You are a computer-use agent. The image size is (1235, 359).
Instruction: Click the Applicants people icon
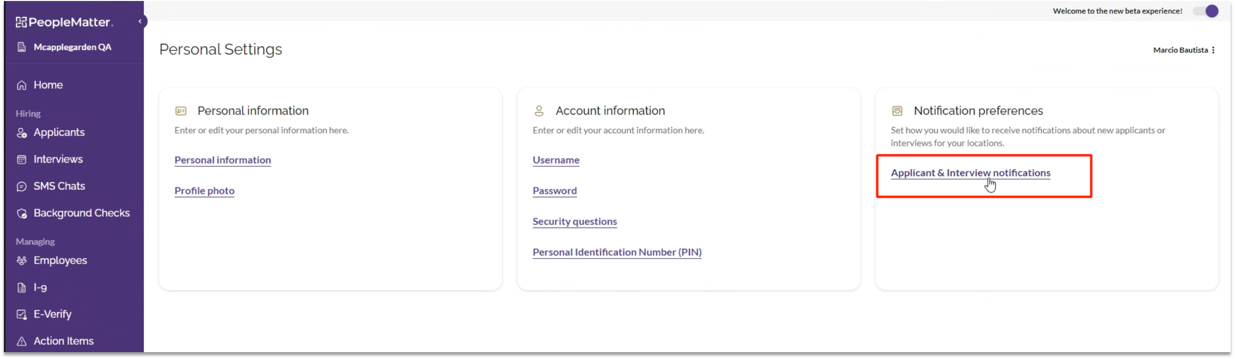(22, 133)
